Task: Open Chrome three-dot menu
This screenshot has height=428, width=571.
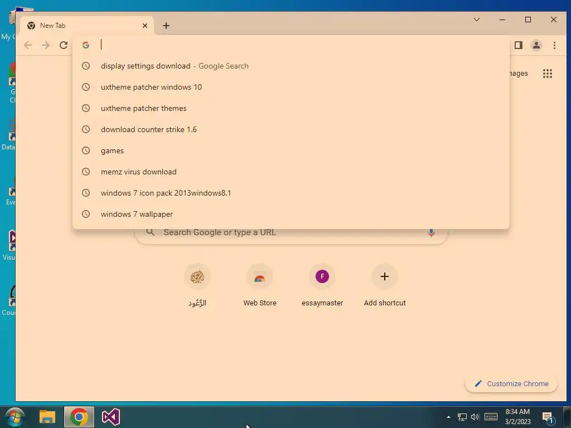Action: coord(554,45)
